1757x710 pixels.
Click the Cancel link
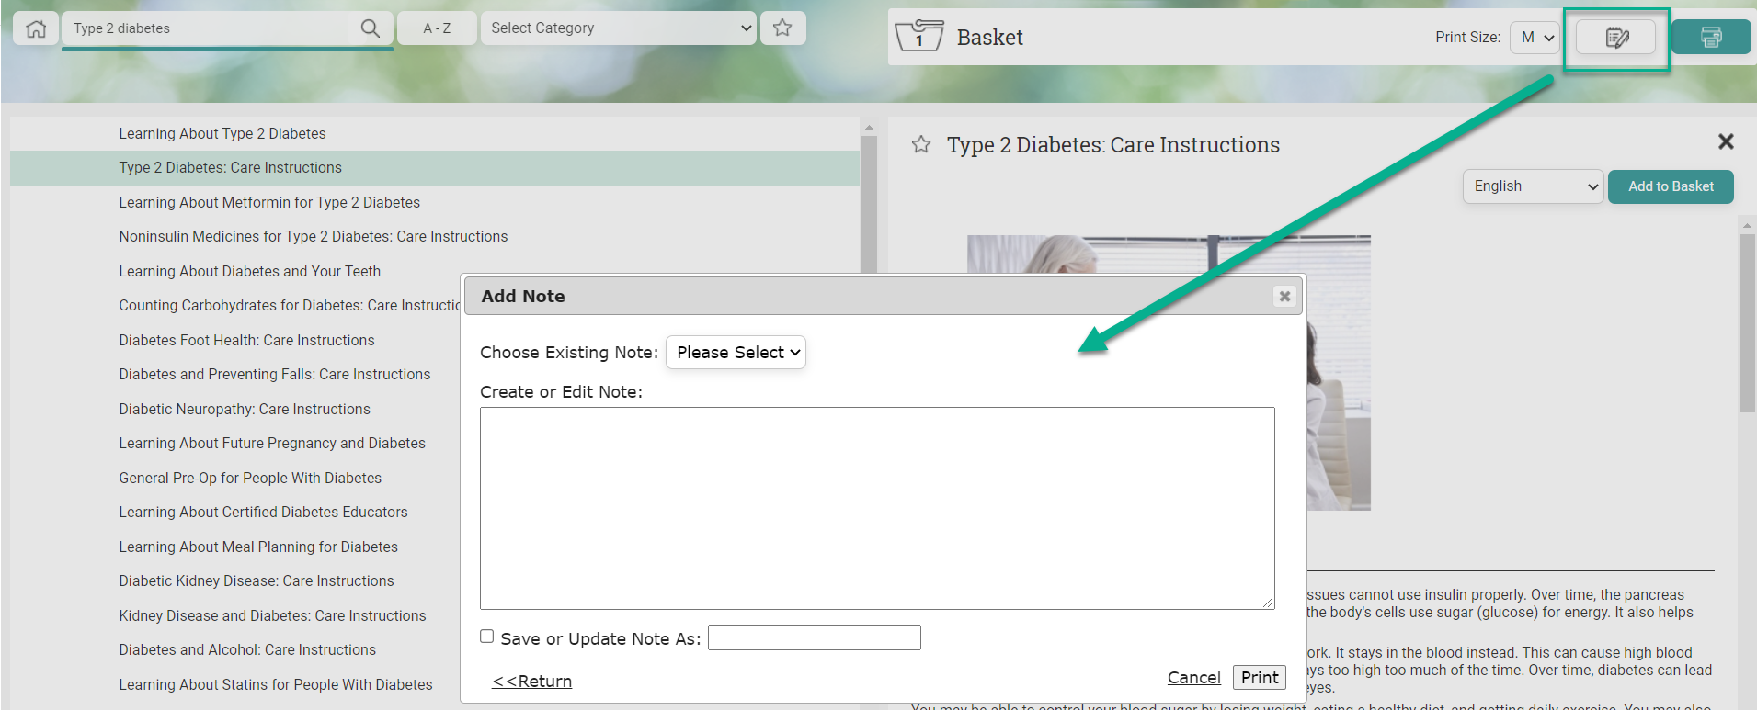(x=1193, y=678)
